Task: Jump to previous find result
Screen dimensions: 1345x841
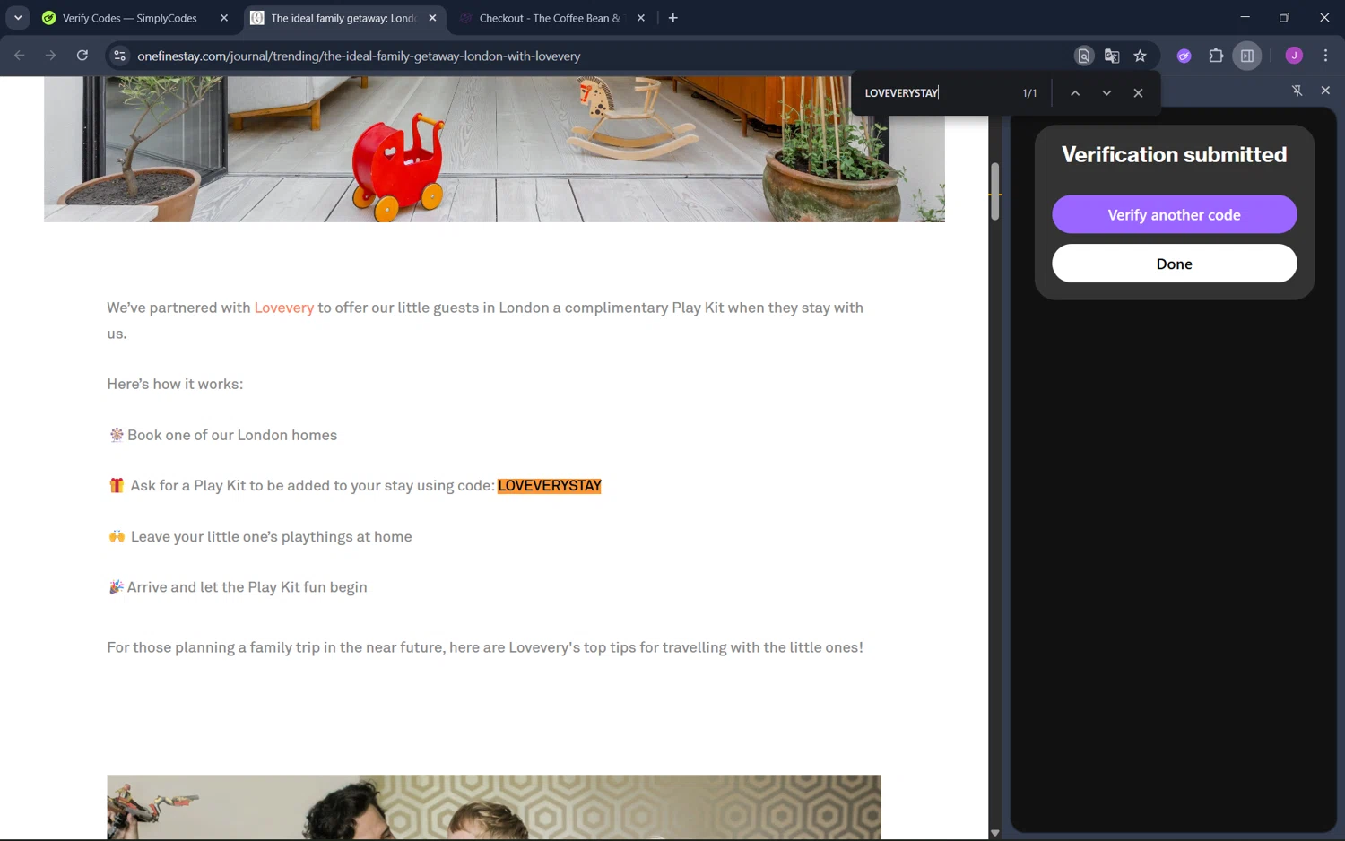Action: pos(1075,93)
